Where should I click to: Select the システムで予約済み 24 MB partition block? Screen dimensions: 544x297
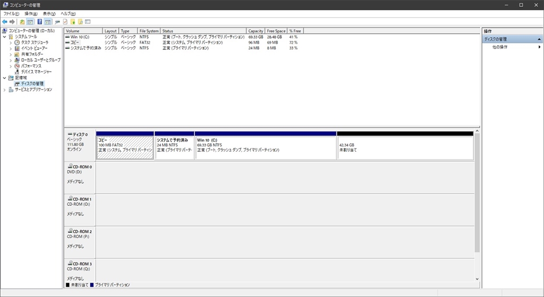pos(174,147)
